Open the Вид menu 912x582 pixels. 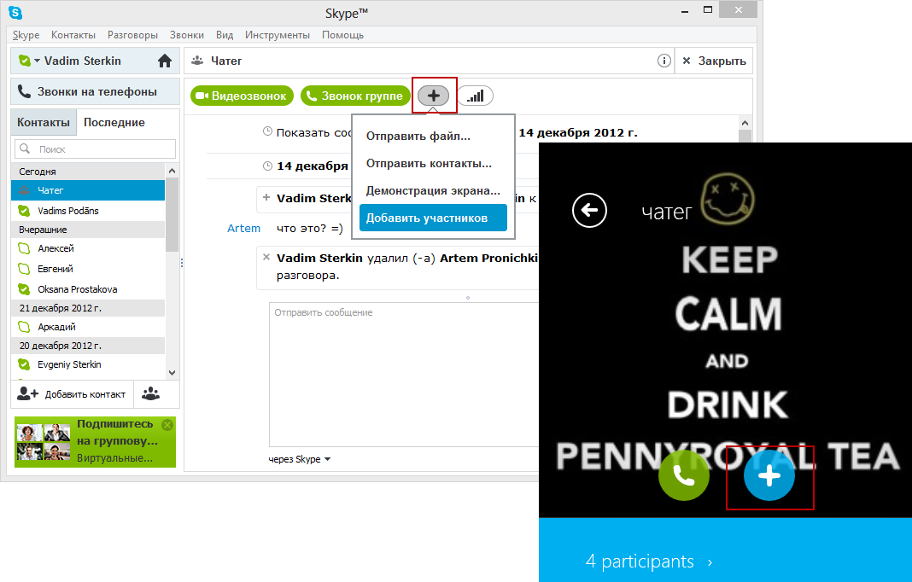pyautogui.click(x=225, y=35)
